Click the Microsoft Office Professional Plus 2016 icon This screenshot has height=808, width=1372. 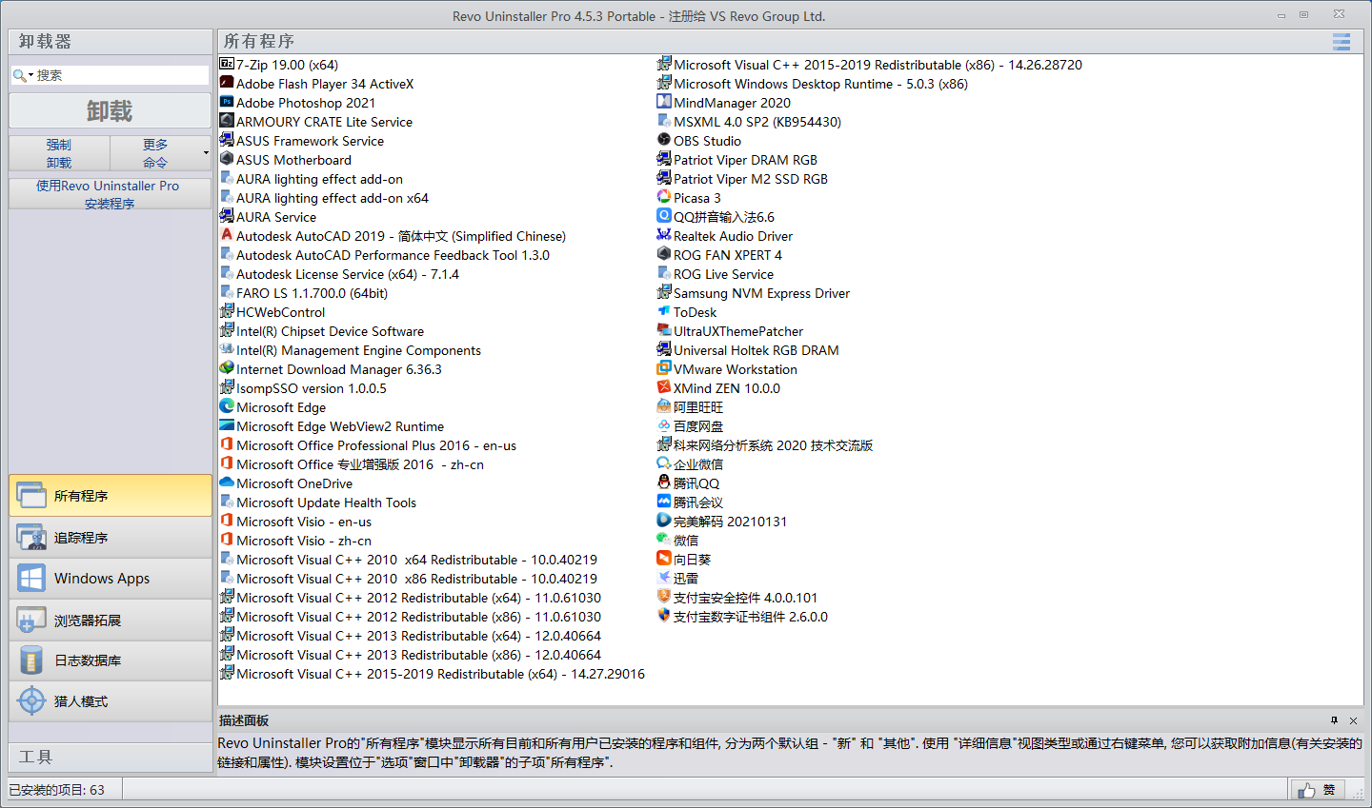pos(227,444)
